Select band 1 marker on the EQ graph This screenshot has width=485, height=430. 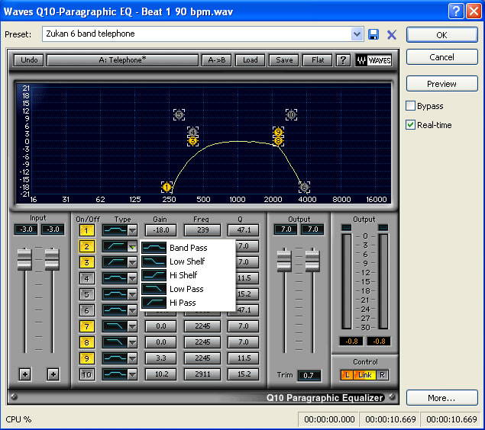[167, 187]
